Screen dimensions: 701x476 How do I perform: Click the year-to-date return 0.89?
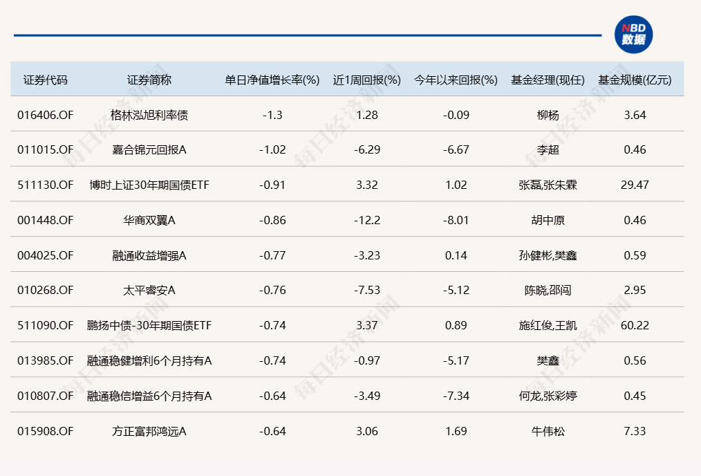click(456, 325)
